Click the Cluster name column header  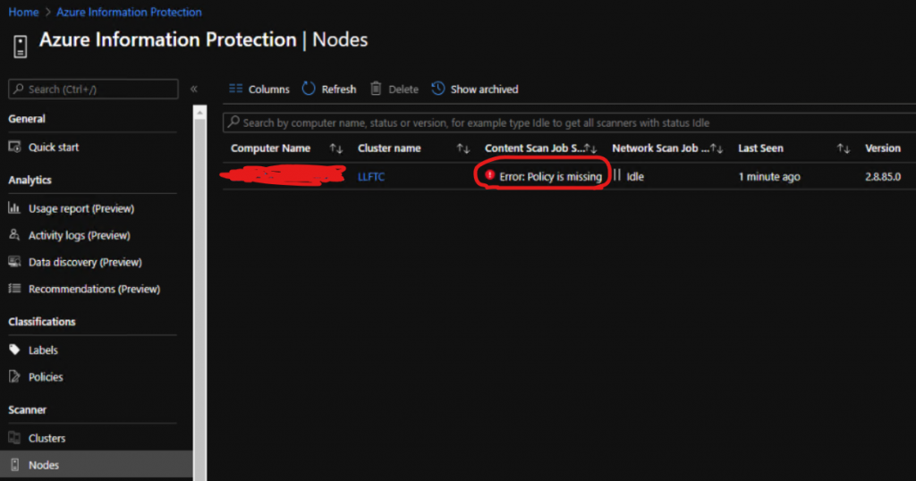tap(389, 148)
